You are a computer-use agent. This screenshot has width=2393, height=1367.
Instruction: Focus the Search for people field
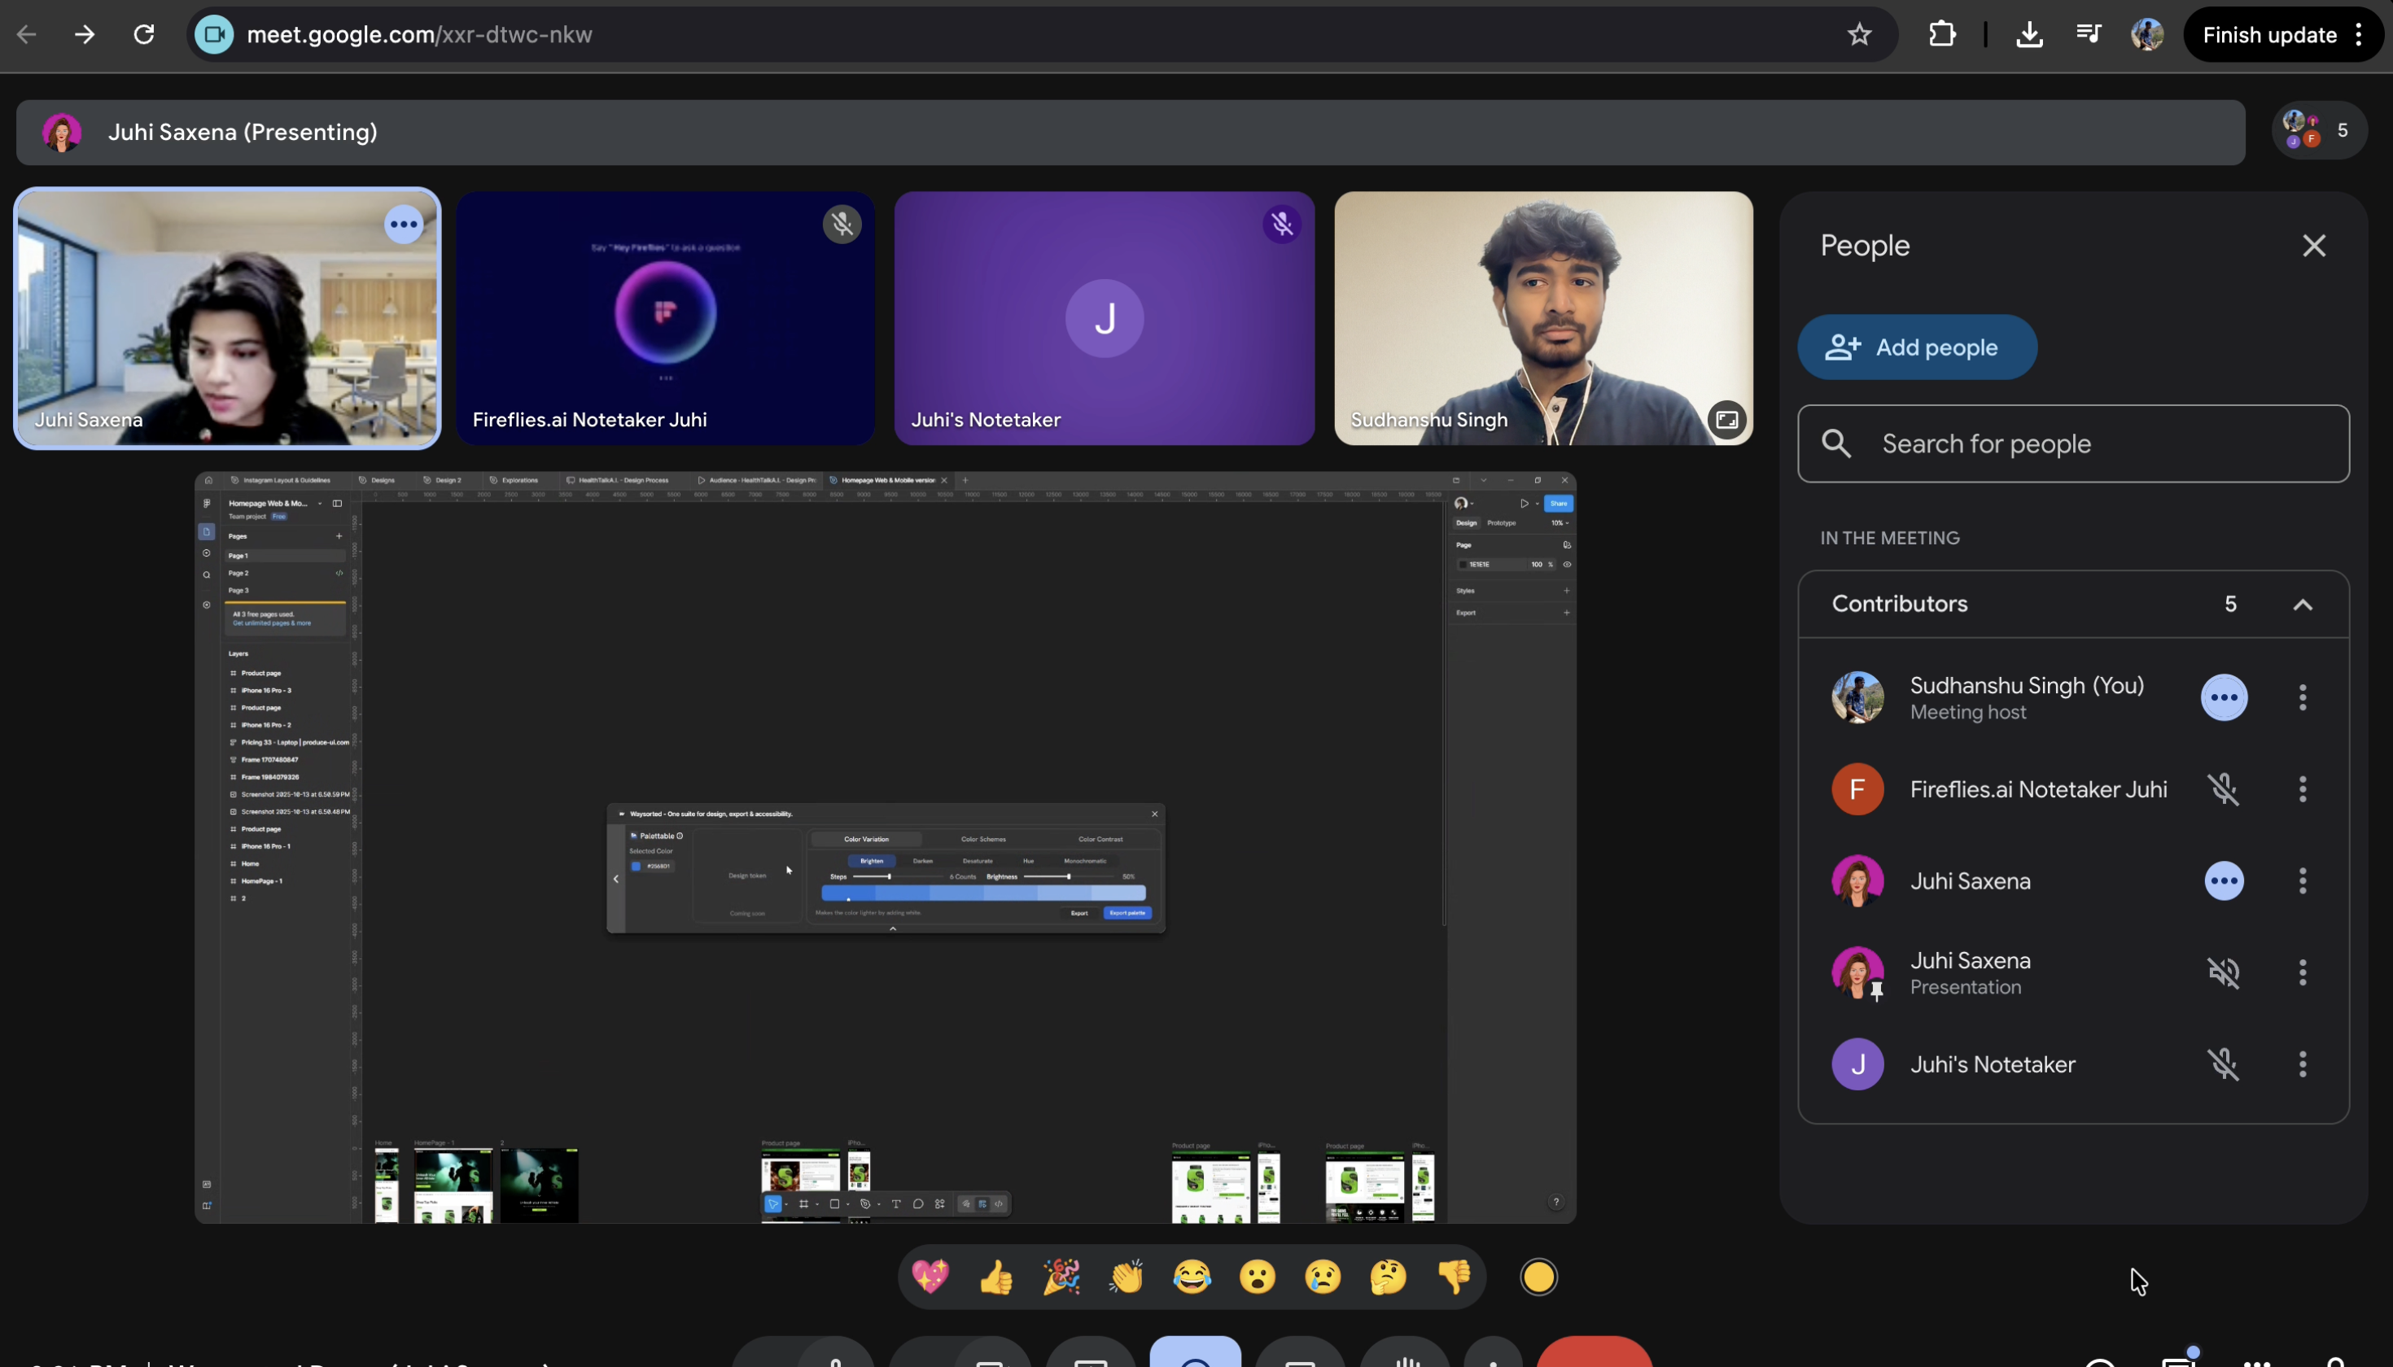2073,444
